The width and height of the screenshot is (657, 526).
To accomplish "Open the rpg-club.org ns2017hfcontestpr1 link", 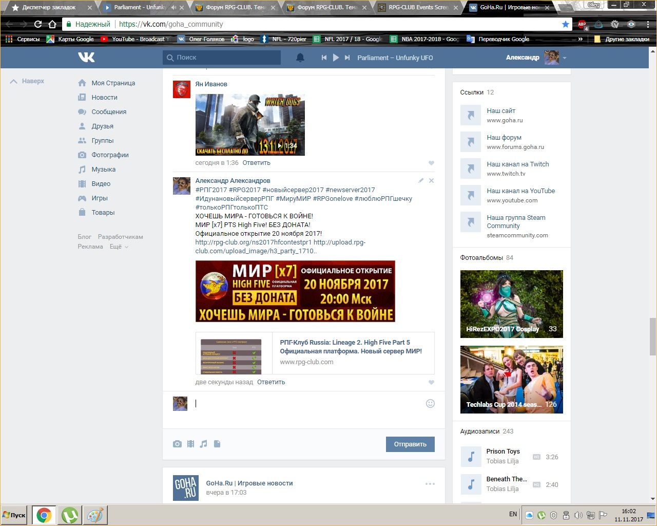I will (x=254, y=242).
